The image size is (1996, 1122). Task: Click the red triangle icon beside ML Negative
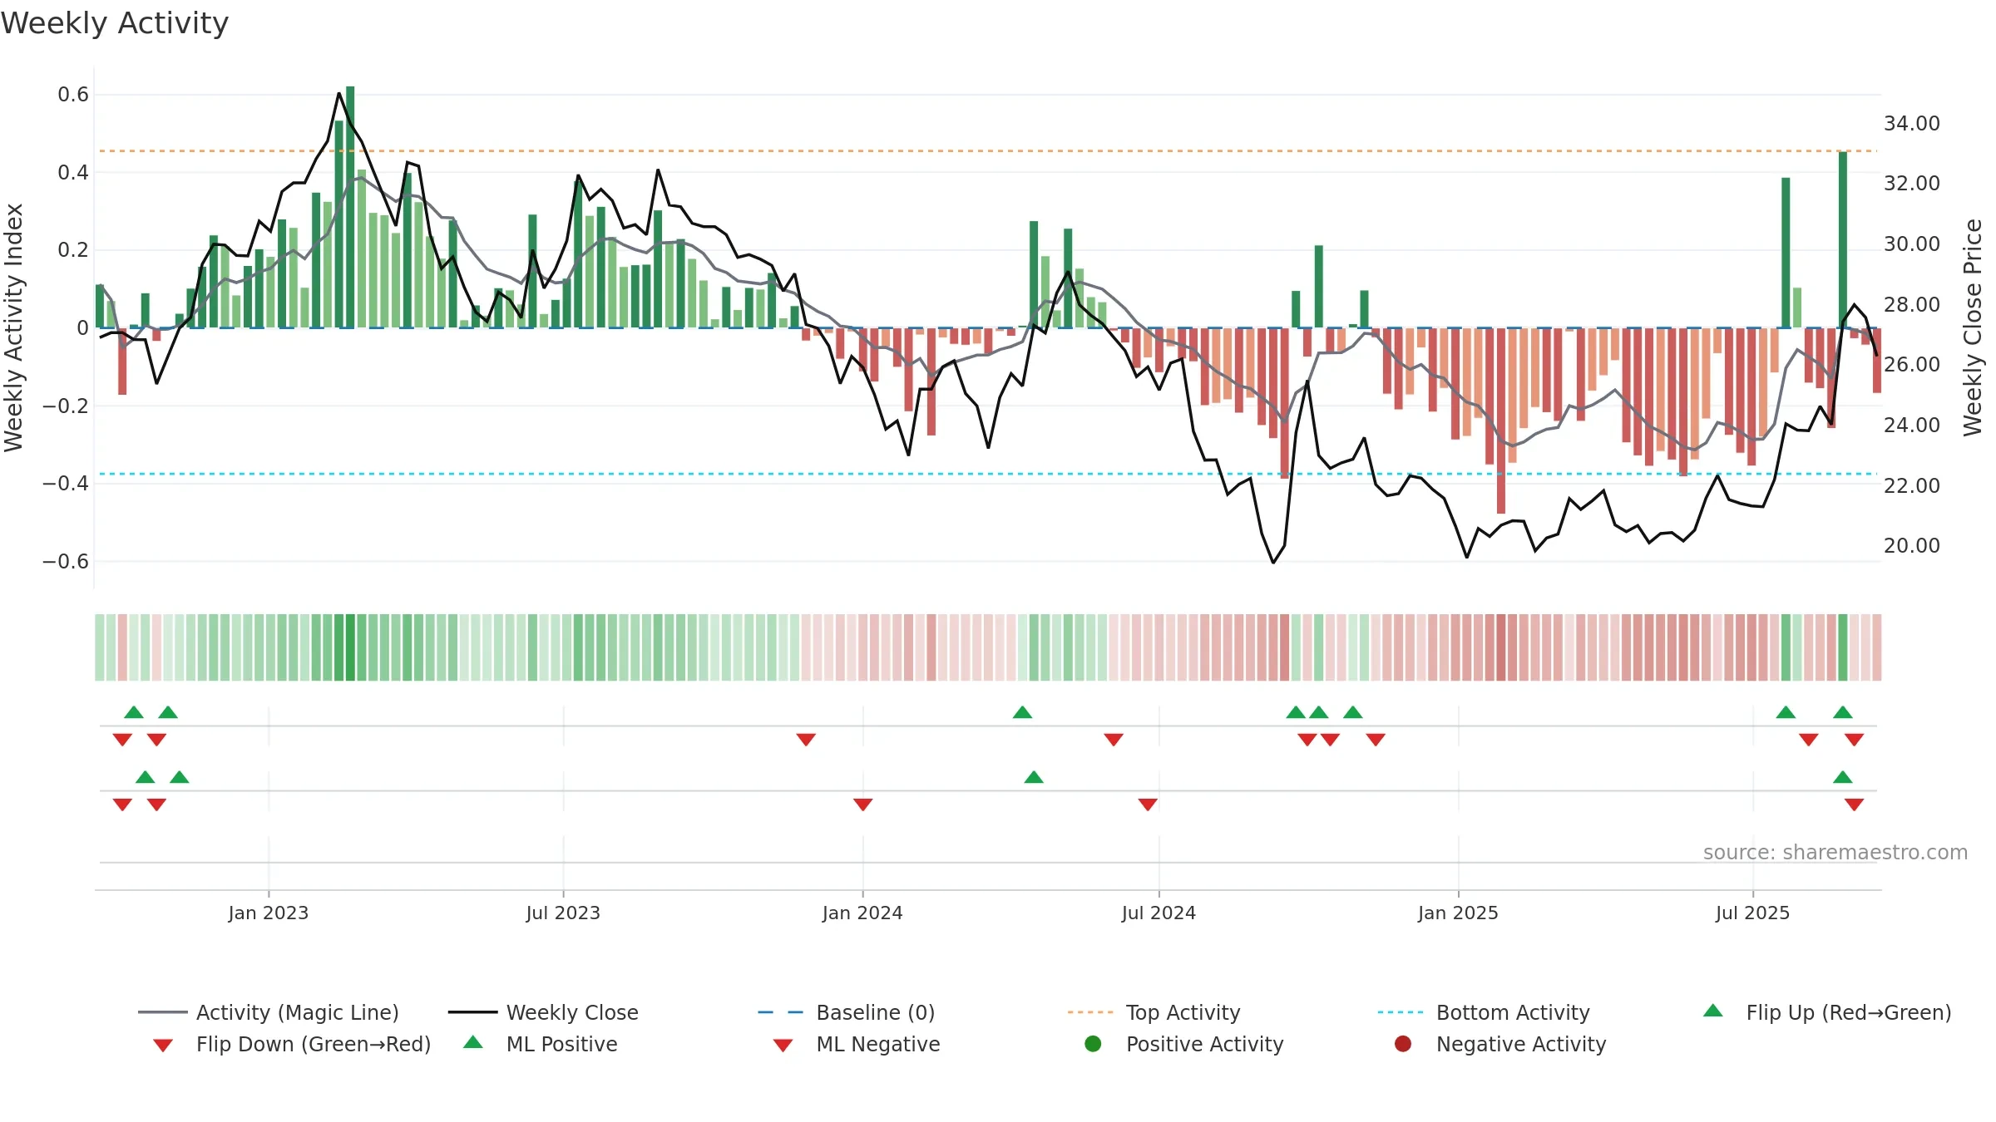click(783, 1046)
